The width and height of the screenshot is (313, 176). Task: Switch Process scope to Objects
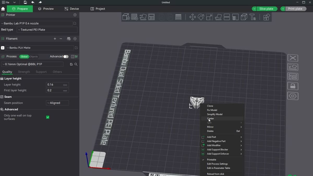(34, 57)
